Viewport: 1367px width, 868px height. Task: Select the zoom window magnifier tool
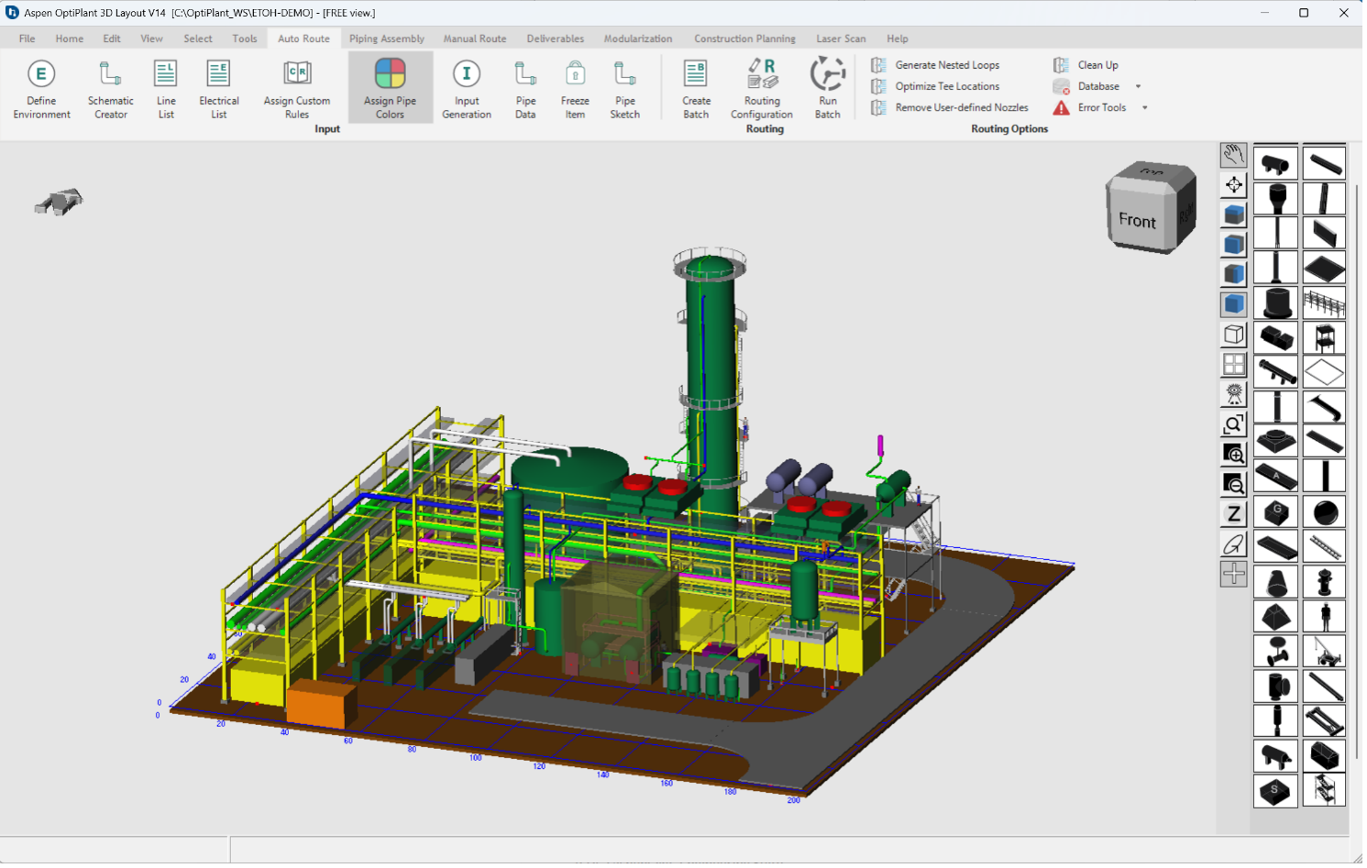(1234, 424)
